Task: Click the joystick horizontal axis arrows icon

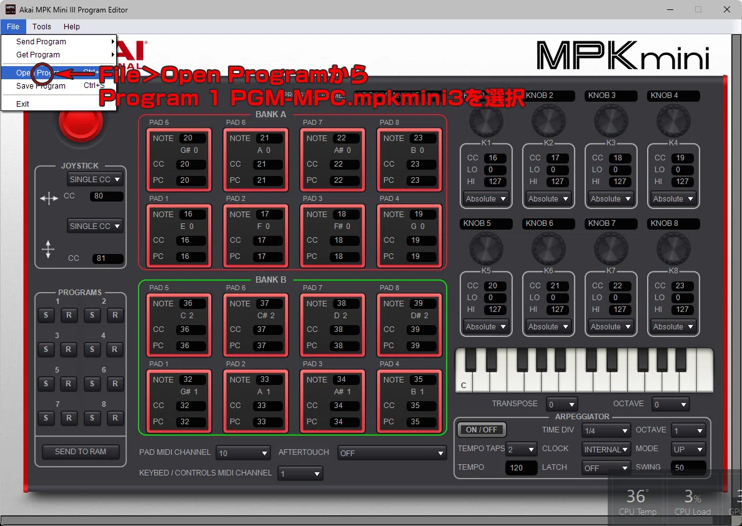Action: (x=49, y=198)
